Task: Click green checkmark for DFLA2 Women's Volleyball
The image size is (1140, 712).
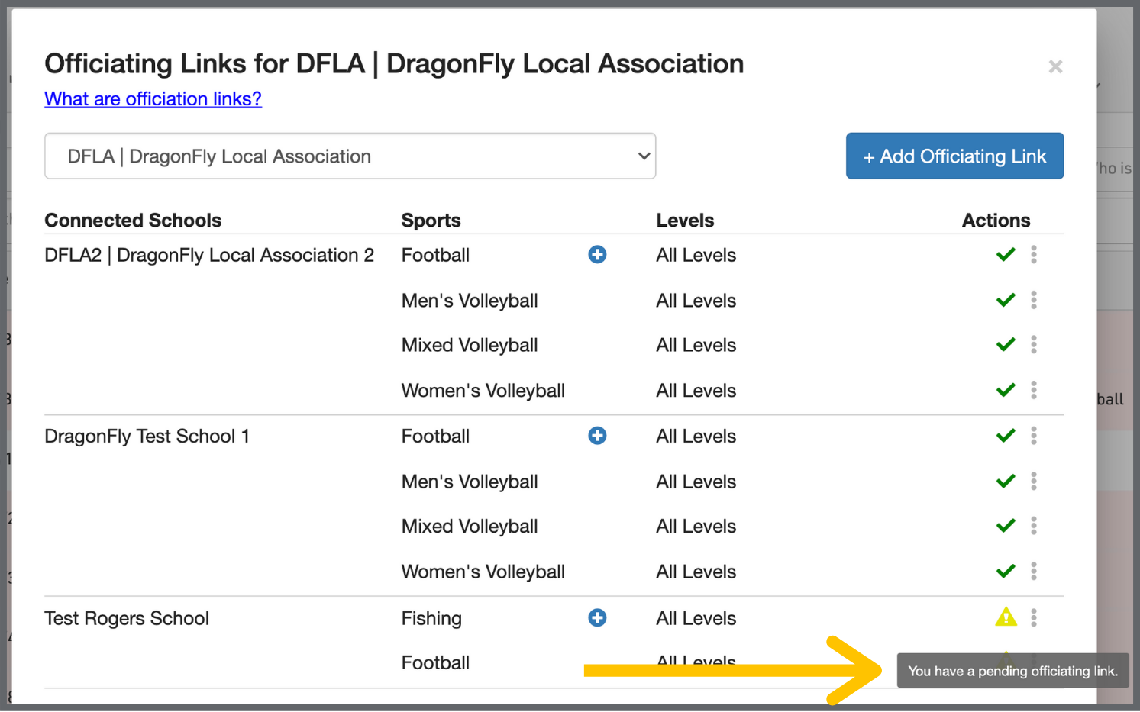Action: coord(1006,390)
